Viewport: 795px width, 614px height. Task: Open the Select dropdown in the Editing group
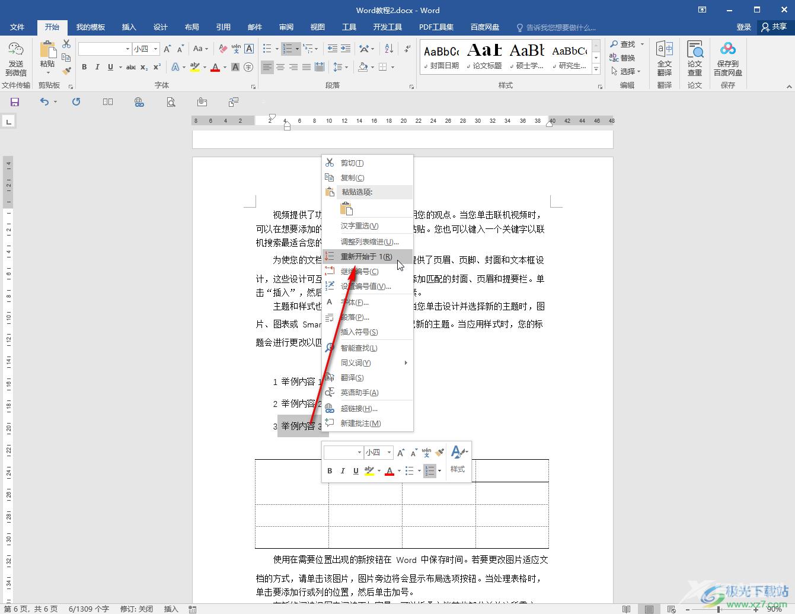[627, 71]
